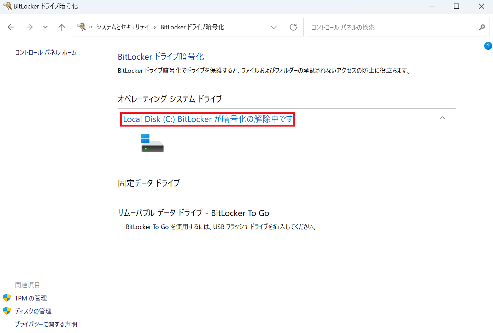
Task: Click shield icon beside TPM の管理
Action: click(x=7, y=298)
